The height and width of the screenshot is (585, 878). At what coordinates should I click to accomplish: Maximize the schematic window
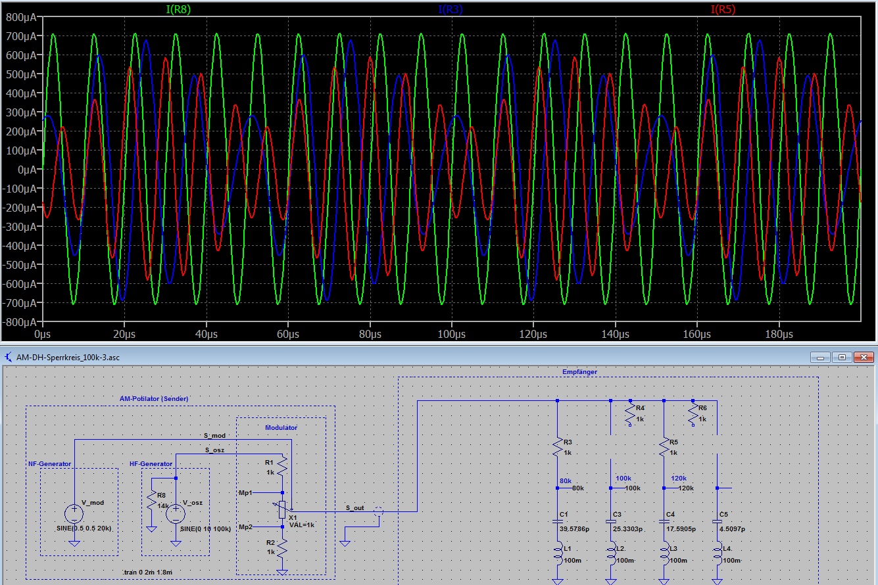[x=842, y=357]
